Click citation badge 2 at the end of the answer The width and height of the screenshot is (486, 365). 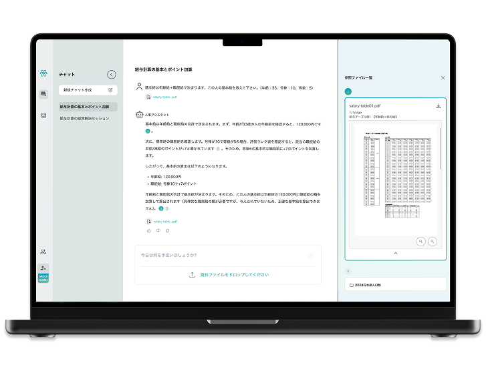point(166,208)
